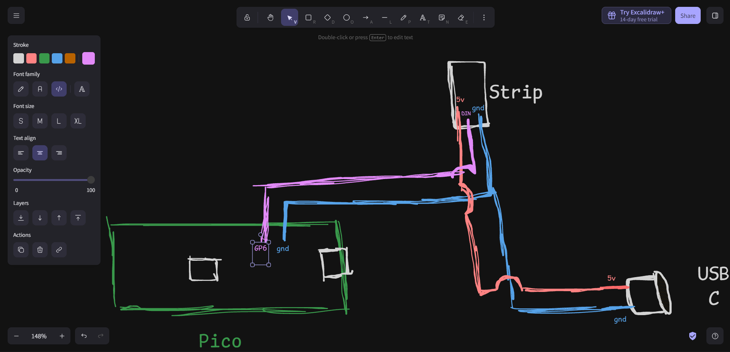Image resolution: width=730 pixels, height=352 pixels.
Task: Bring selected element to front
Action: click(x=78, y=218)
